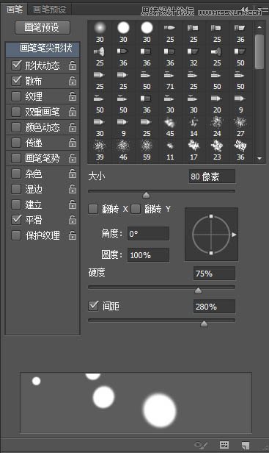Image resolution: width=269 pixels, height=453 pixels.
Task: Click brush list scroll up arrow
Action: (x=259, y=27)
